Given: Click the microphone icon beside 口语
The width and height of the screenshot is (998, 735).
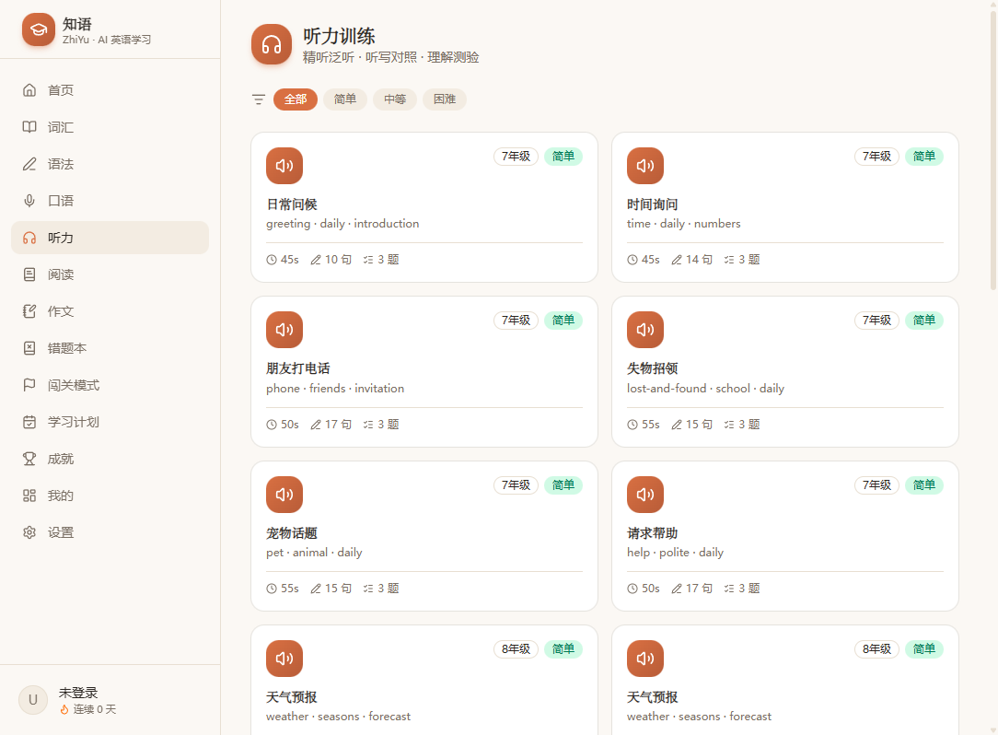Looking at the screenshot, I should pos(29,201).
